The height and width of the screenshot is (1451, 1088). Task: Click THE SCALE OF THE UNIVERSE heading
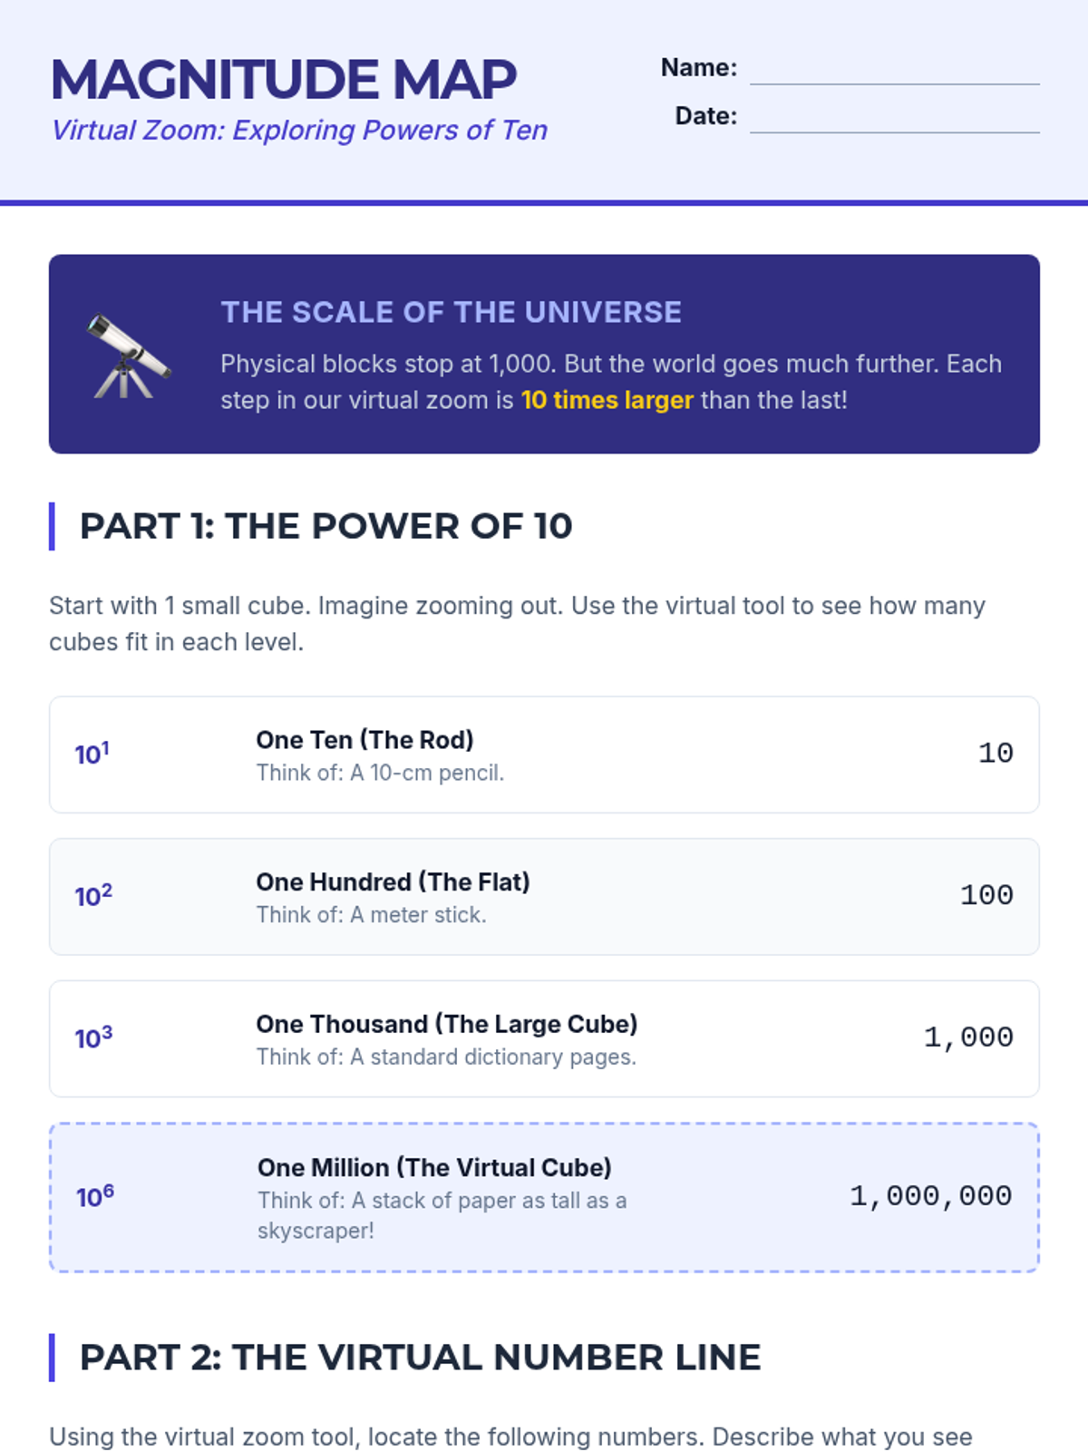[451, 312]
